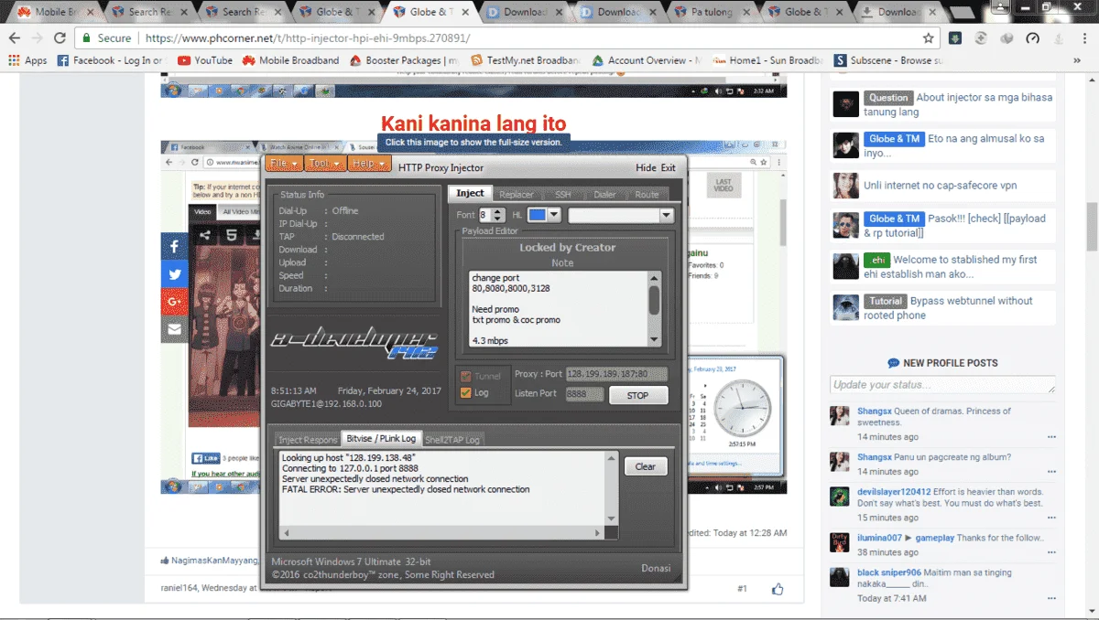The height and width of the screenshot is (620, 1099).
Task: Click the Donasi link in Injector footer
Action: 656,568
